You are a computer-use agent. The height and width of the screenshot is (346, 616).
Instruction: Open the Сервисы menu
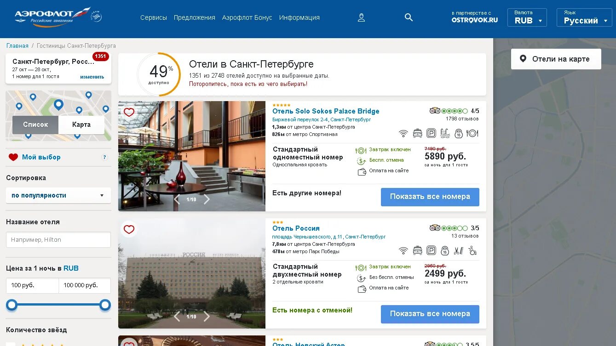[154, 17]
